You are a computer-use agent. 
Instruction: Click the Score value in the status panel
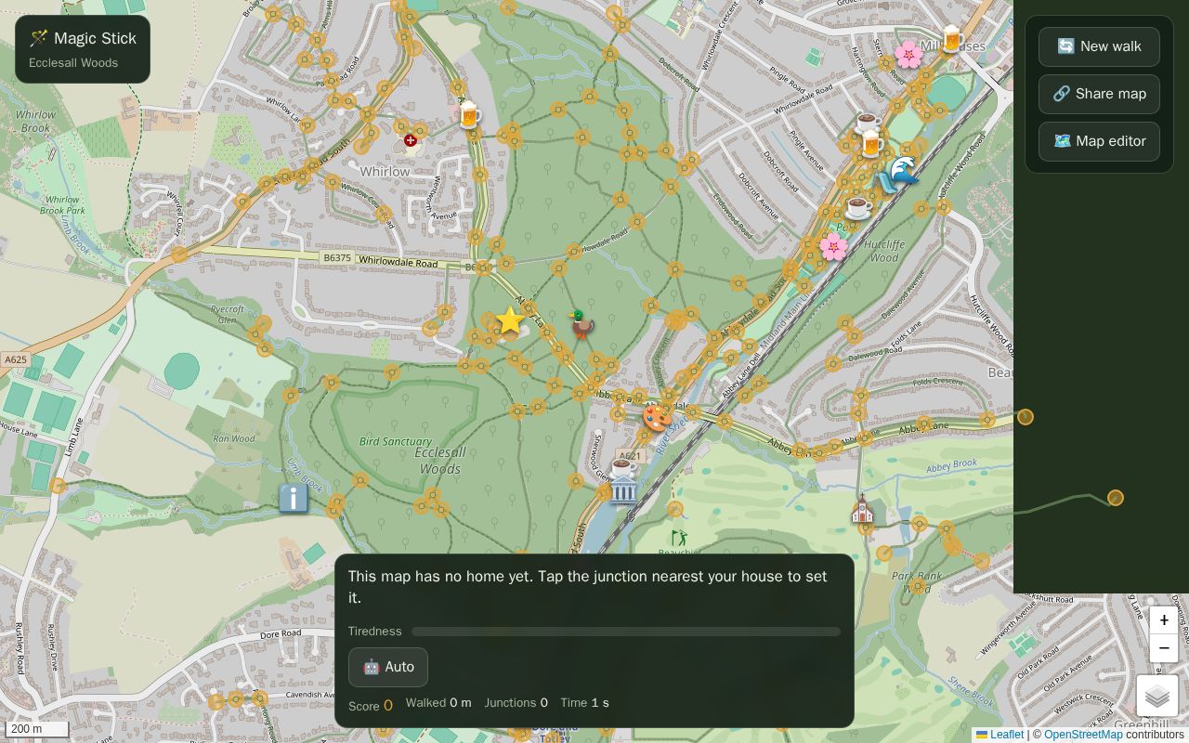click(388, 706)
